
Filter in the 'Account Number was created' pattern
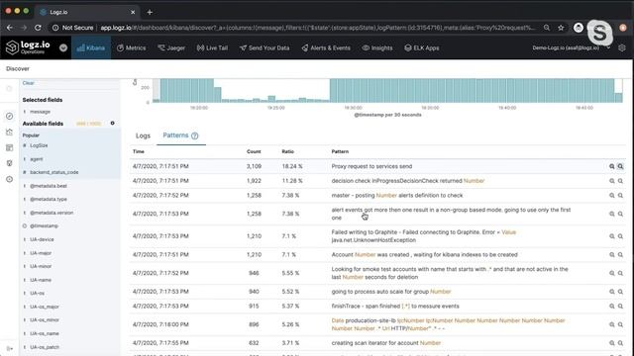(x=612, y=255)
